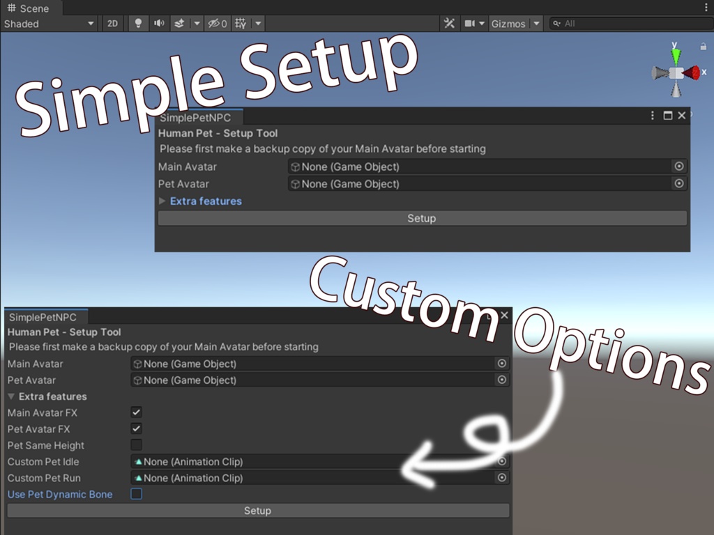
Task: Toggle scene lighting bulb icon
Action: (139, 24)
